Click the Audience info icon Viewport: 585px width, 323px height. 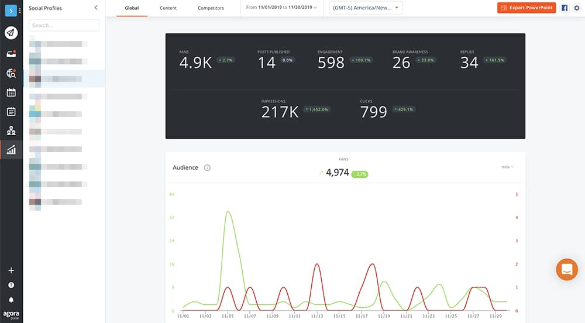pos(207,168)
